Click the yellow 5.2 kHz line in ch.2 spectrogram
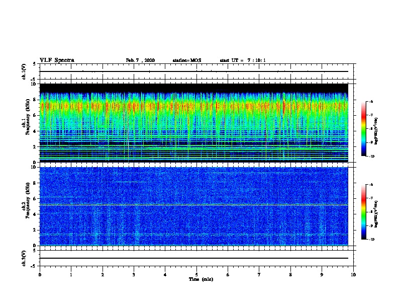The width and height of the screenshot is (398, 308). coord(194,205)
